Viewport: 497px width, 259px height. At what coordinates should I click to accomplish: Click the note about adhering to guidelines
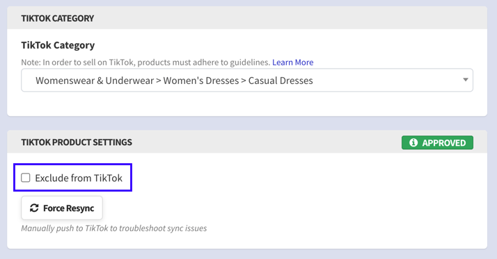(x=145, y=62)
